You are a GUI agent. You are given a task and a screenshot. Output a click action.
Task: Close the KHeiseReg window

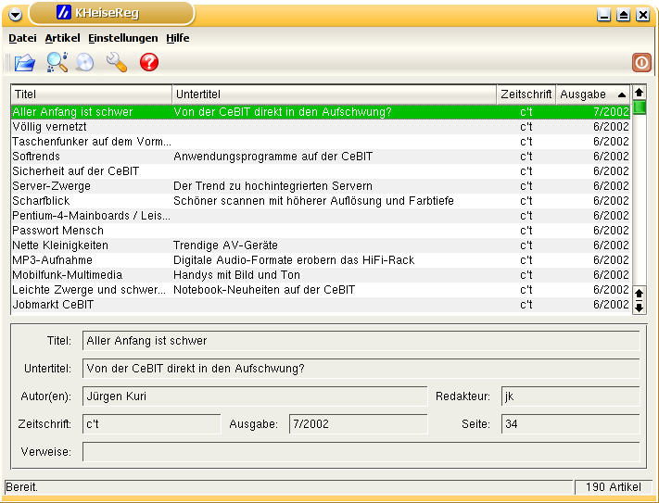tap(642, 15)
